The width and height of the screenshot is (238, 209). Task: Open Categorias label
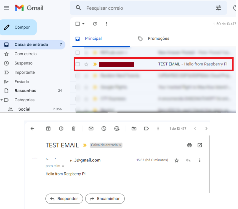tap(24, 100)
